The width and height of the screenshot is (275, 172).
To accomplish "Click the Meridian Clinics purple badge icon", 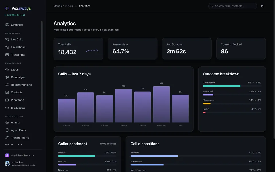I will (x=7, y=155).
